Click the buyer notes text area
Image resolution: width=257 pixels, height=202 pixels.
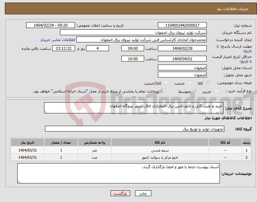click(x=118, y=173)
